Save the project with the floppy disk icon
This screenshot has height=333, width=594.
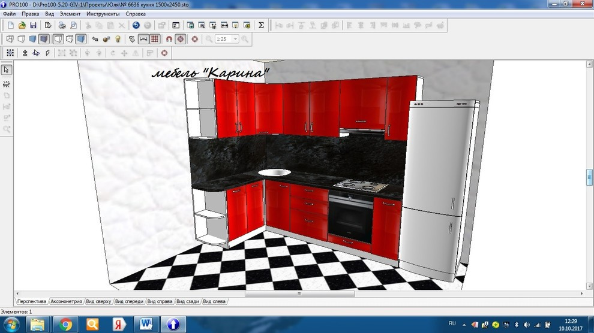click(x=33, y=25)
